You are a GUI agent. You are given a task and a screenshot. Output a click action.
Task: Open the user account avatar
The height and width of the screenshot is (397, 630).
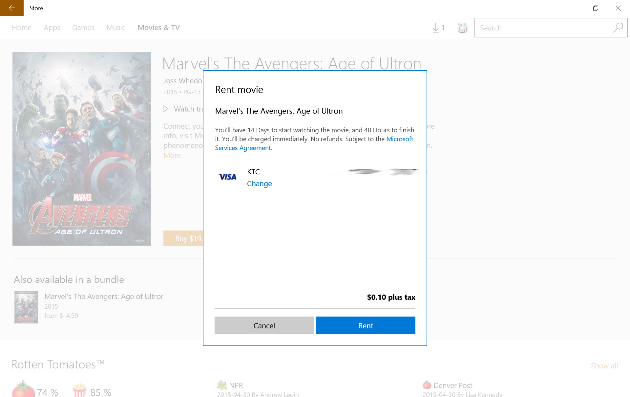(x=462, y=28)
